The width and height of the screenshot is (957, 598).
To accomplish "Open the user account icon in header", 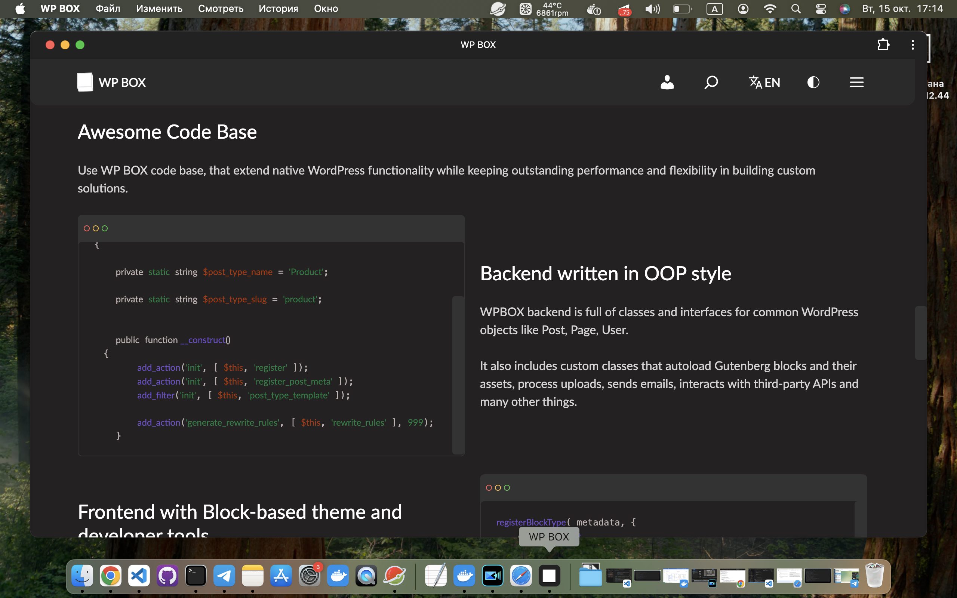I will point(667,82).
